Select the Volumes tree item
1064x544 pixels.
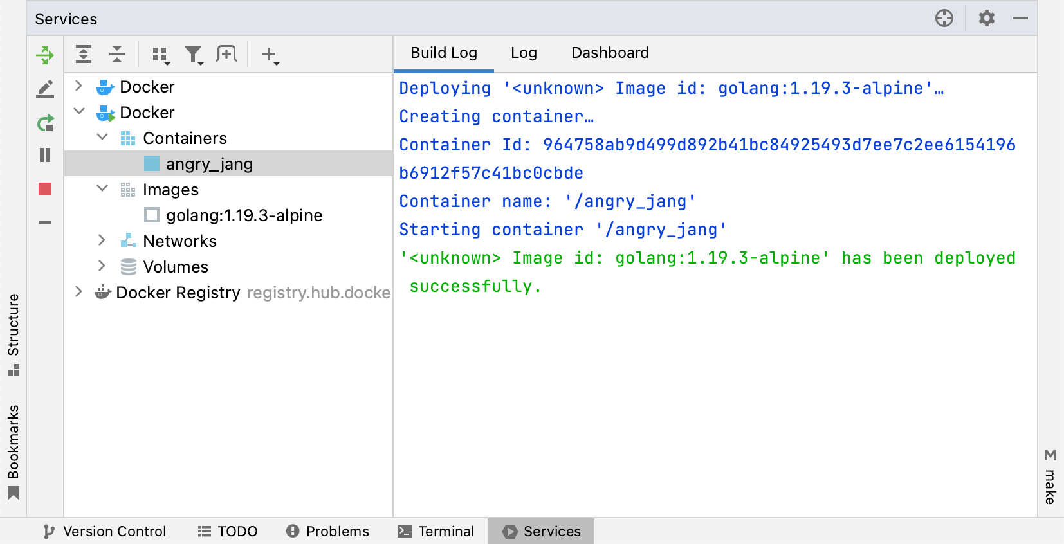click(x=176, y=267)
